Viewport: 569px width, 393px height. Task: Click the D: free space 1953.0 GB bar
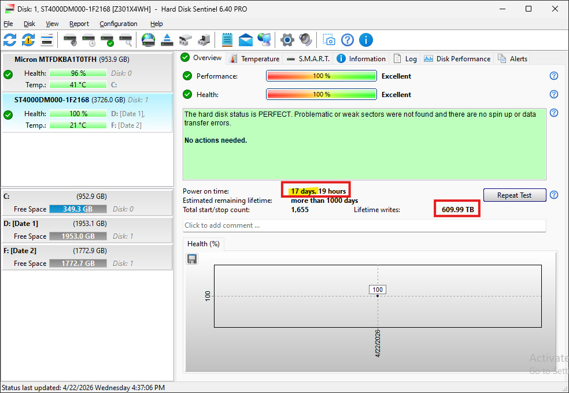coord(78,236)
